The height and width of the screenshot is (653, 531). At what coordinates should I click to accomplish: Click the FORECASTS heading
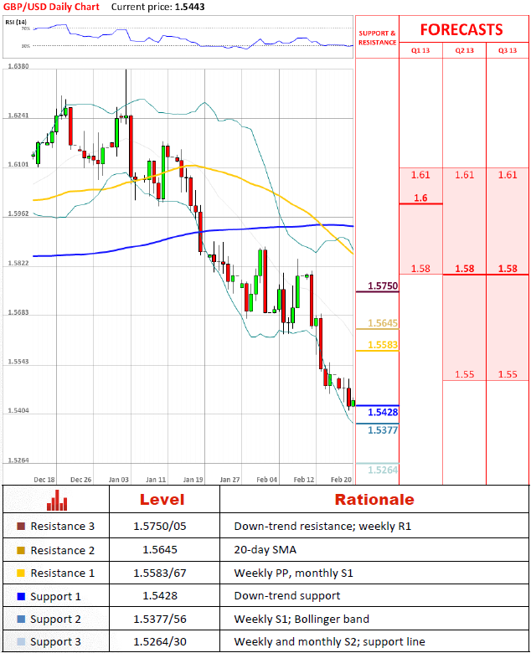tap(461, 29)
